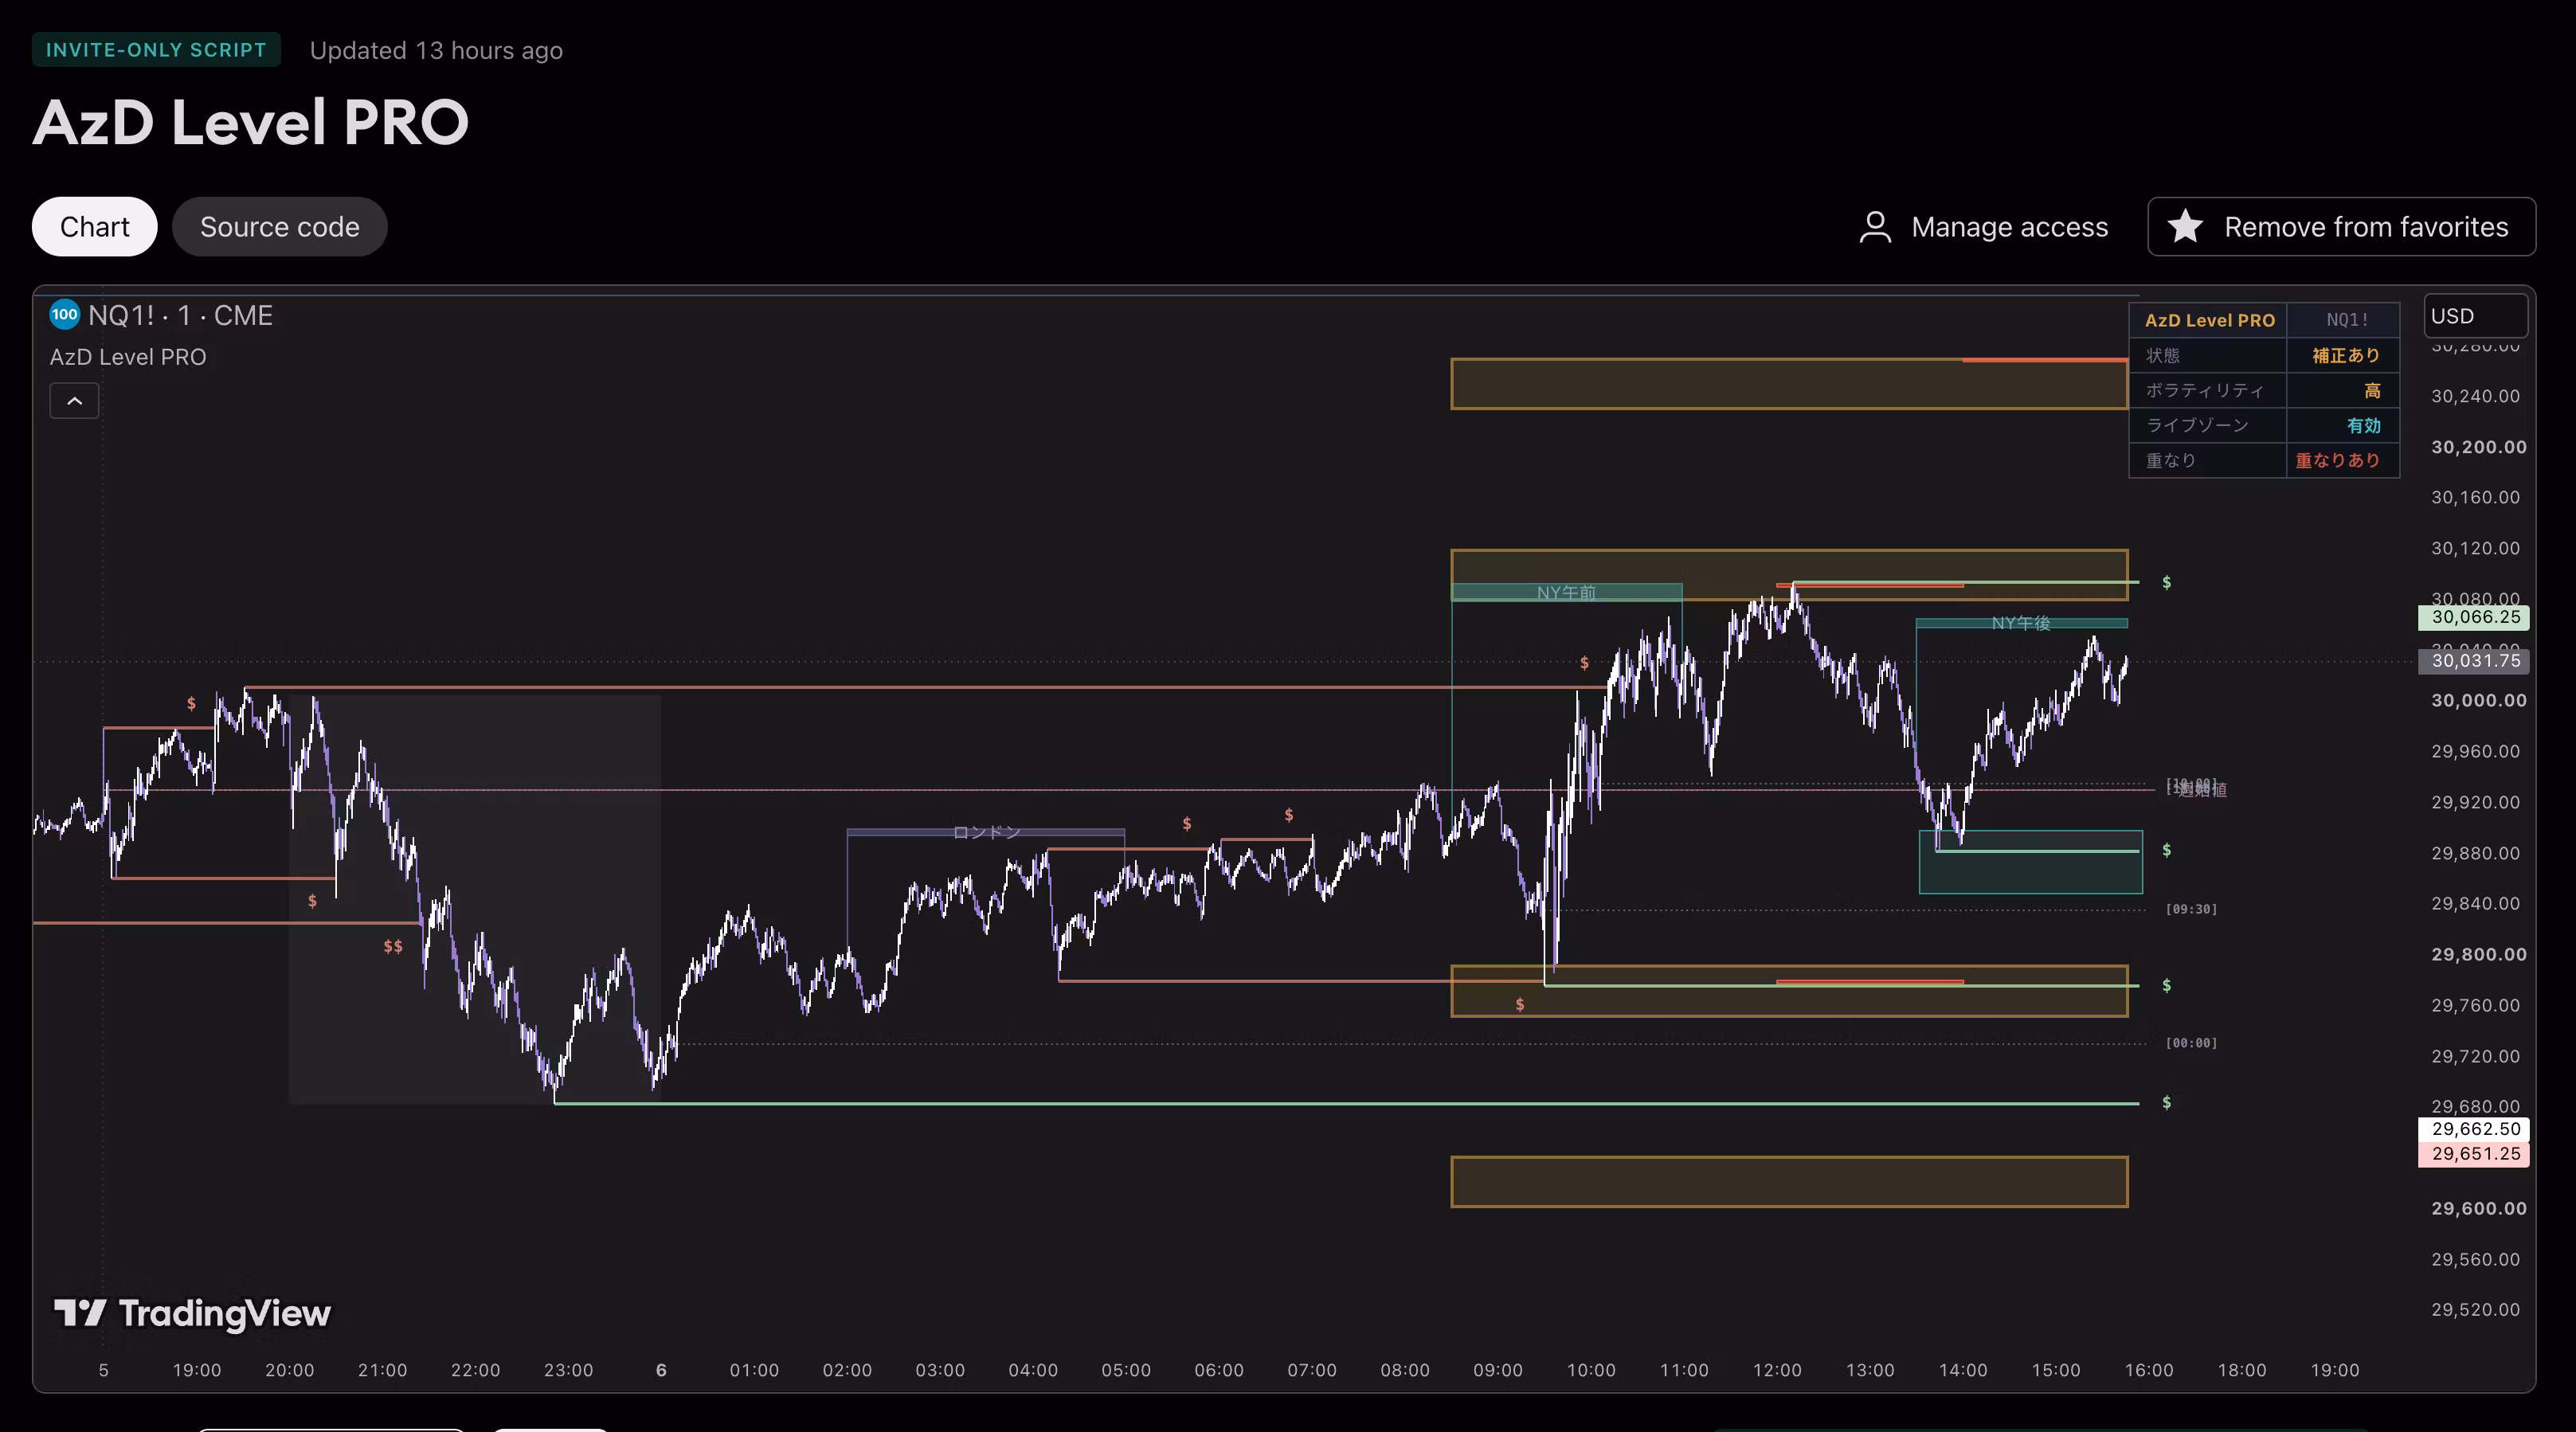Click the ボラティリティ row label
This screenshot has height=1432, width=2576.
[2203, 390]
